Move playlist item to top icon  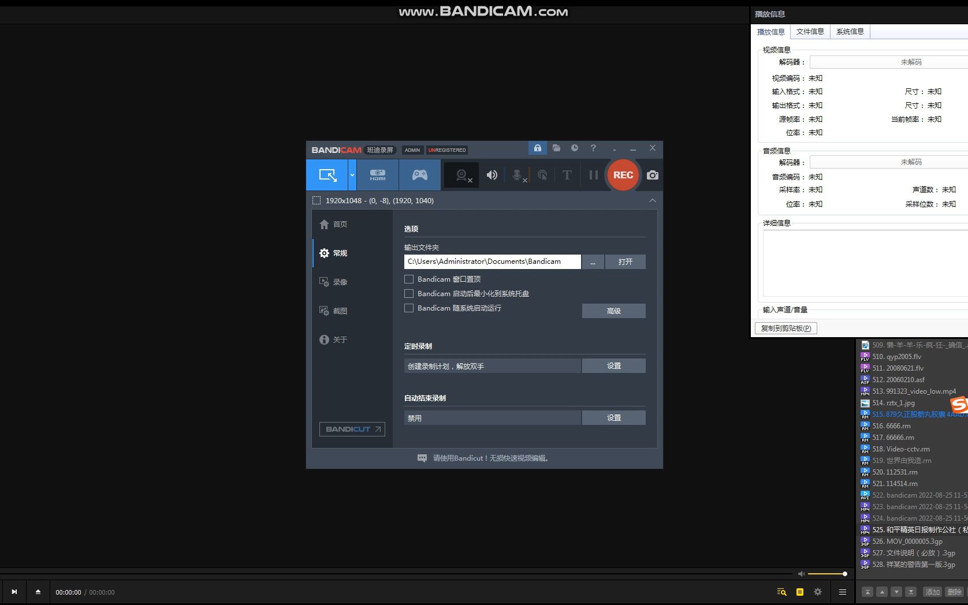868,592
